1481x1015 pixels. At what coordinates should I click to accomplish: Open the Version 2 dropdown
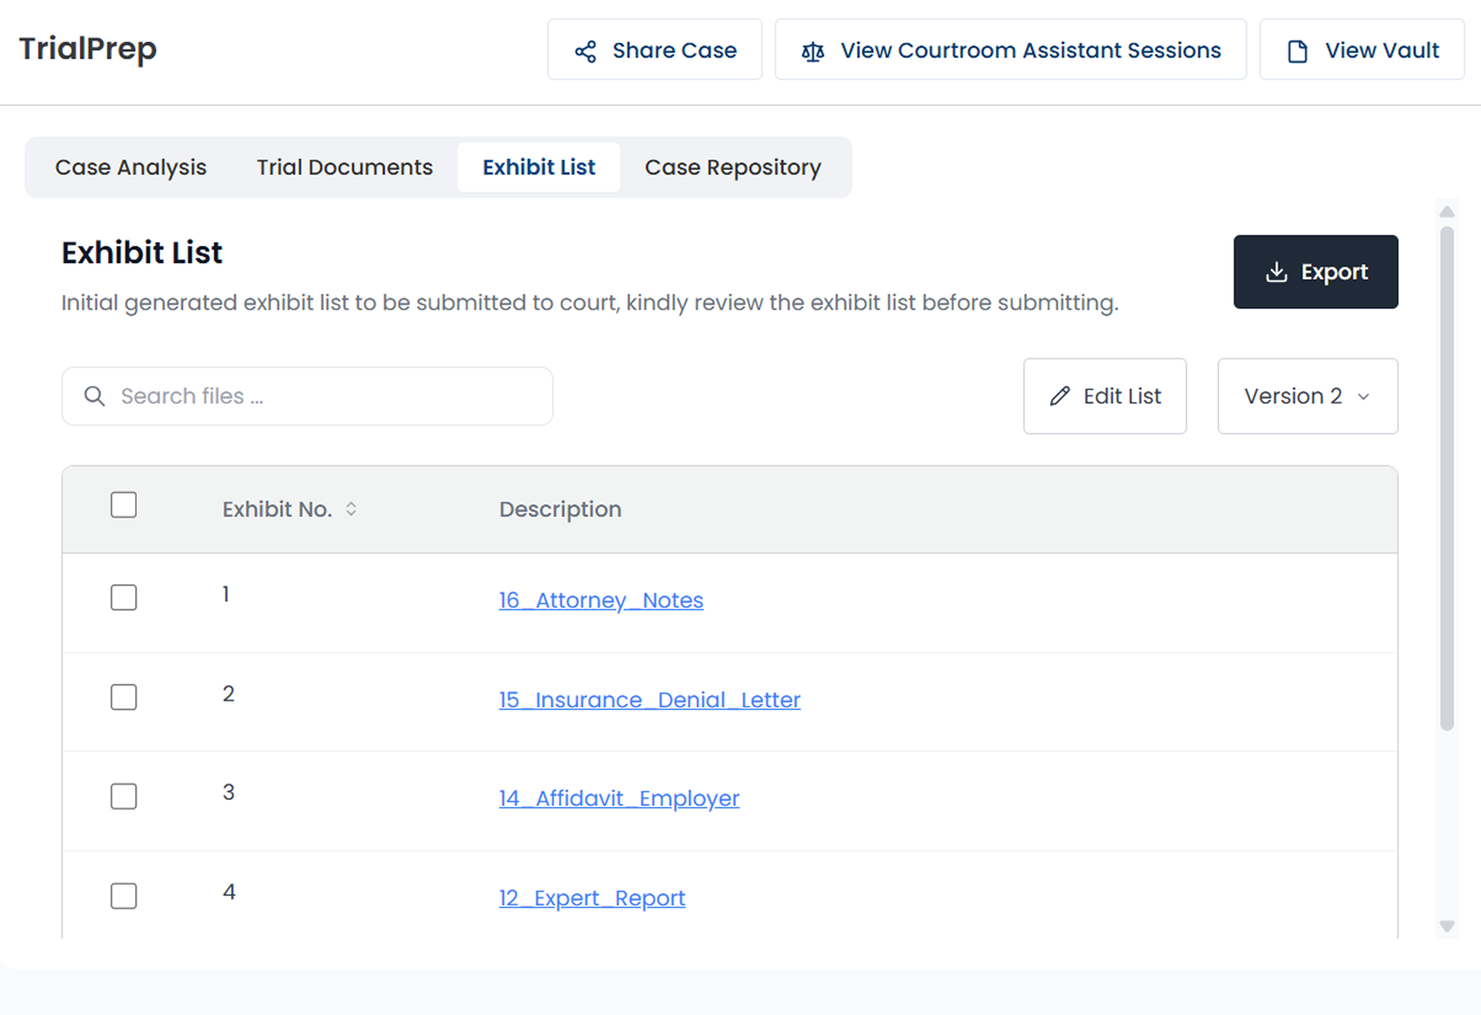tap(1307, 396)
